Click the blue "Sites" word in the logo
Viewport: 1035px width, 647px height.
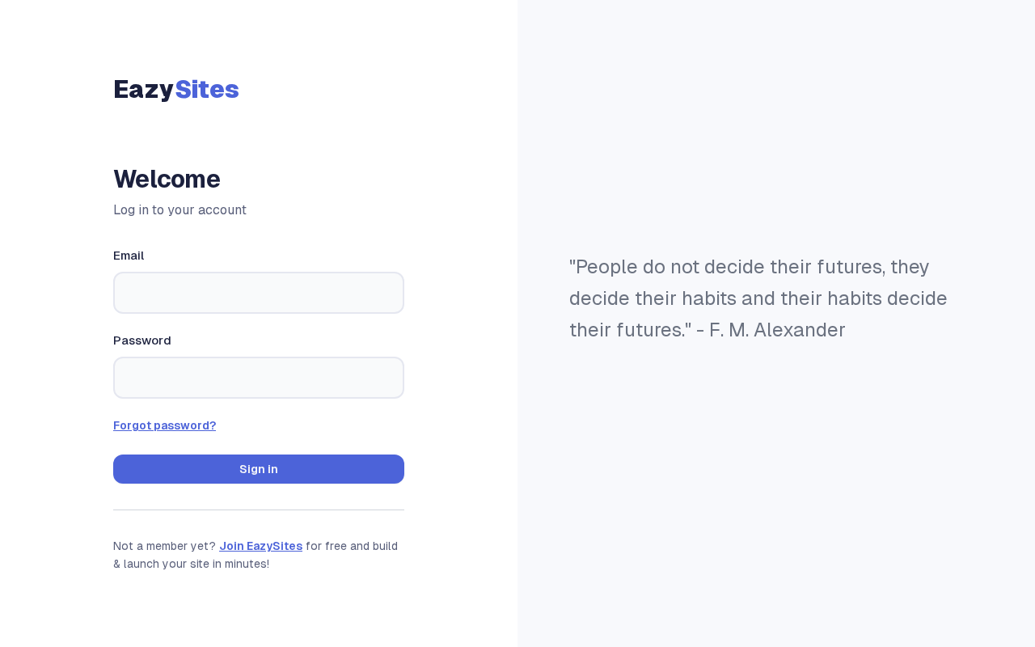[x=207, y=89]
